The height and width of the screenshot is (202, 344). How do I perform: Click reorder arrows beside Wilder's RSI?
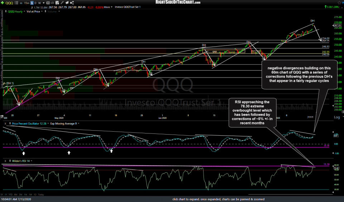pos(10,161)
